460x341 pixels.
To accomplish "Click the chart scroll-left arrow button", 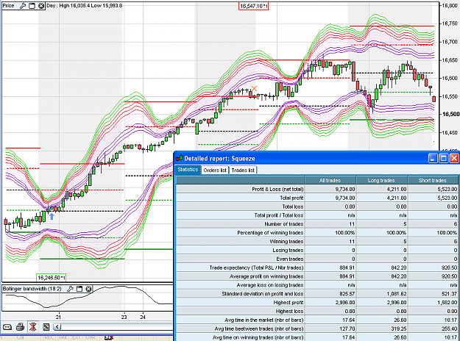I will pyautogui.click(x=57, y=327).
